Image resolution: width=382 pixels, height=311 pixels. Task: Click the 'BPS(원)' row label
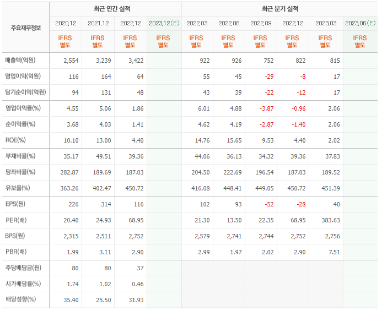(15, 236)
